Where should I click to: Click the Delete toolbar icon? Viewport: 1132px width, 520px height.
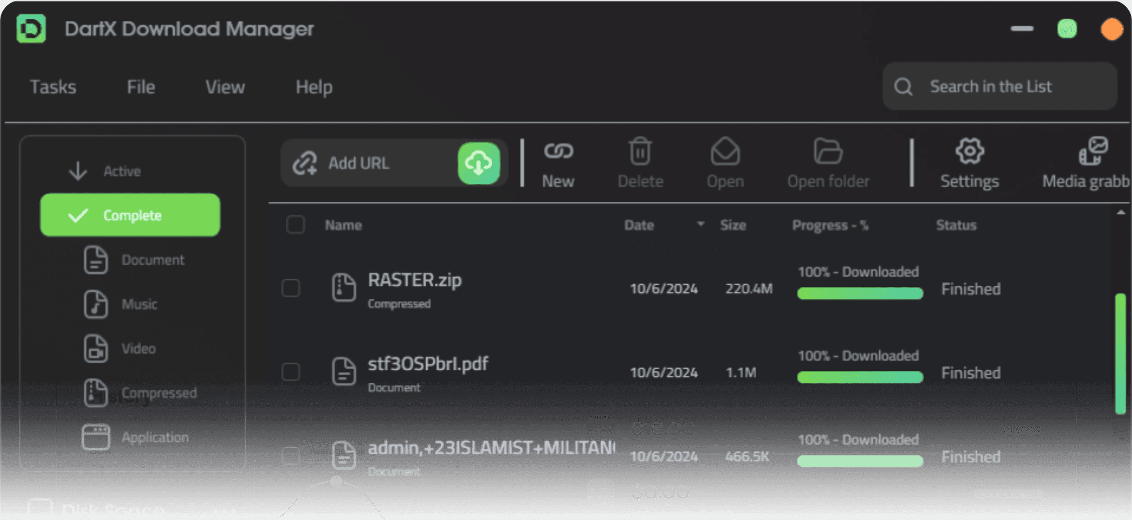point(640,152)
